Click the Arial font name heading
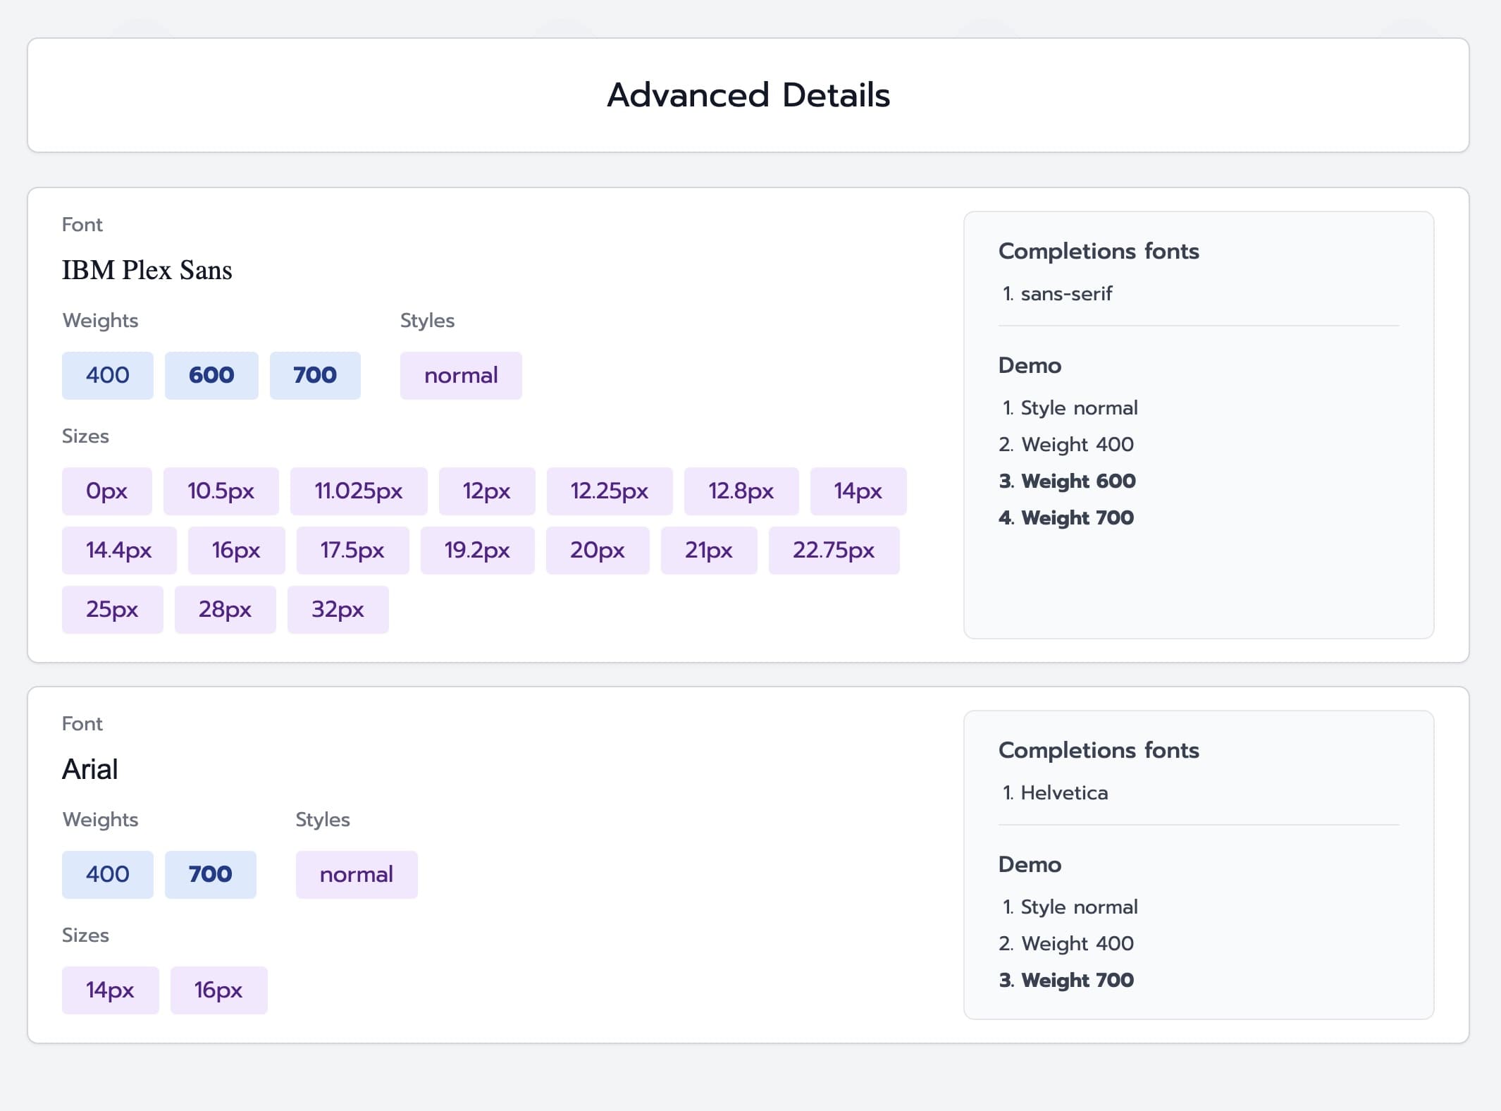 pos(90,769)
